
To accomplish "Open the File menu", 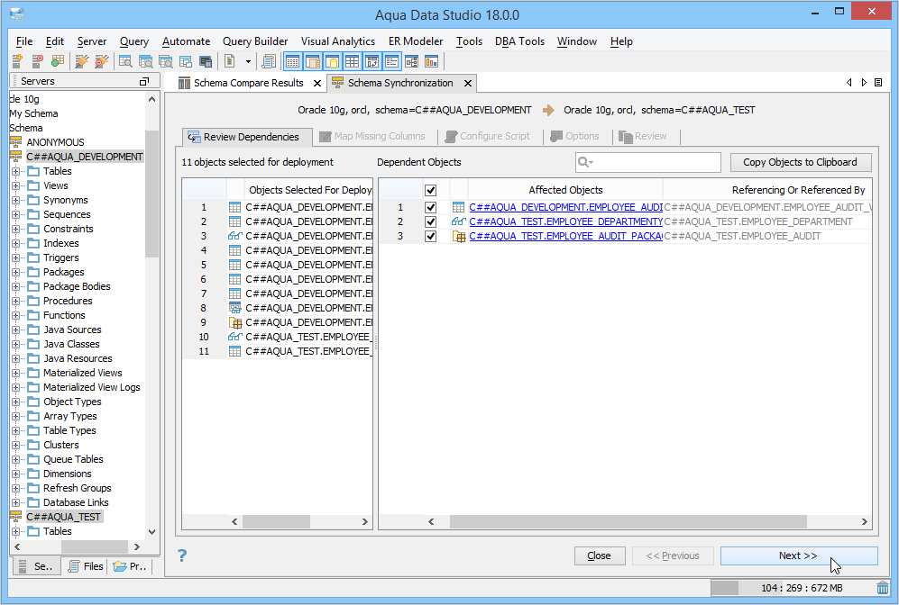I will click(24, 41).
